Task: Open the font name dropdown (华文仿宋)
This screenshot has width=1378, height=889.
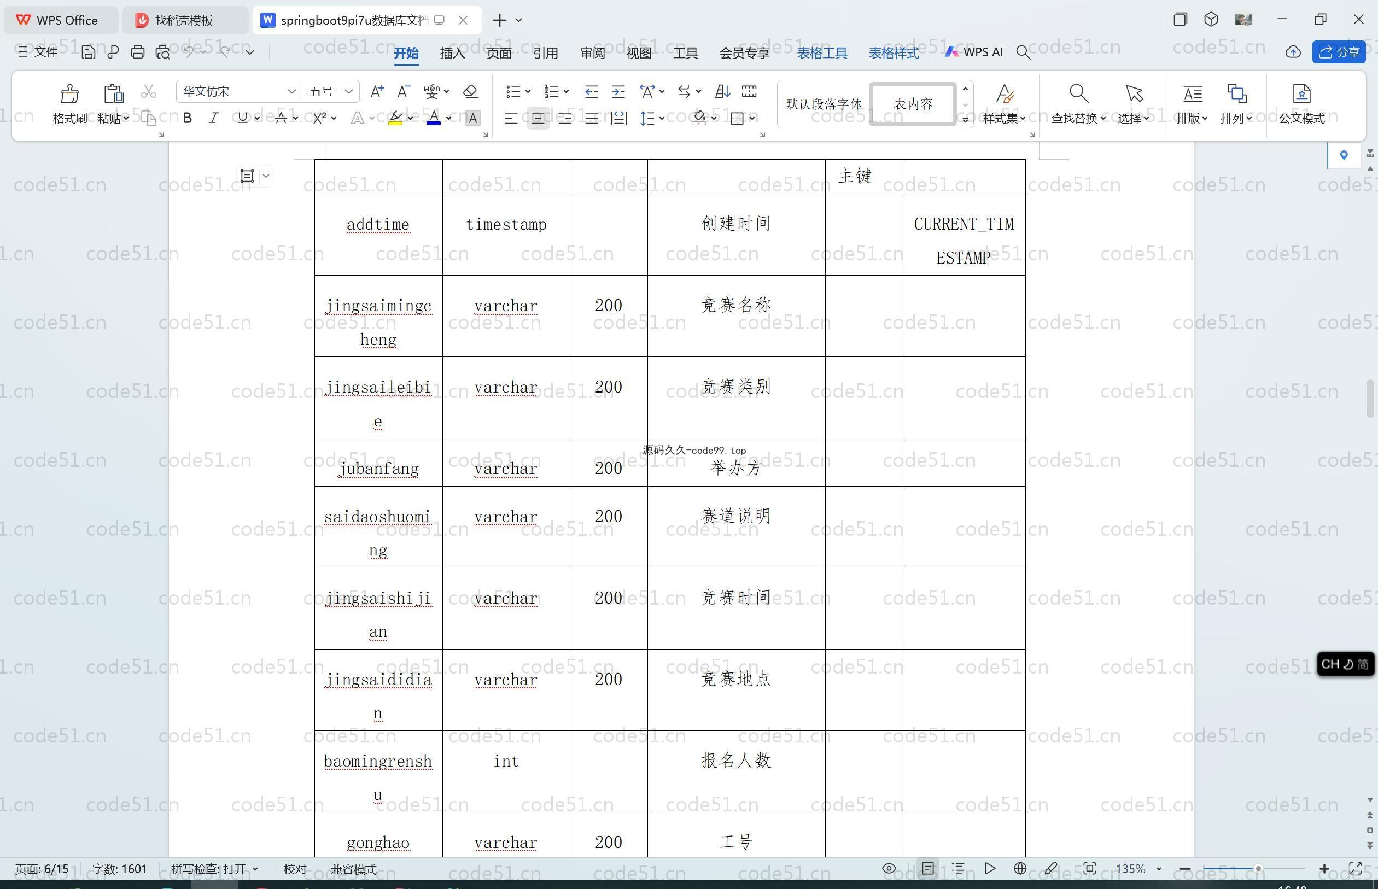Action: [291, 91]
